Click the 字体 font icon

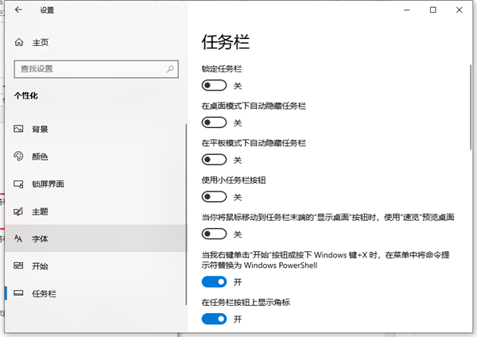coord(19,238)
